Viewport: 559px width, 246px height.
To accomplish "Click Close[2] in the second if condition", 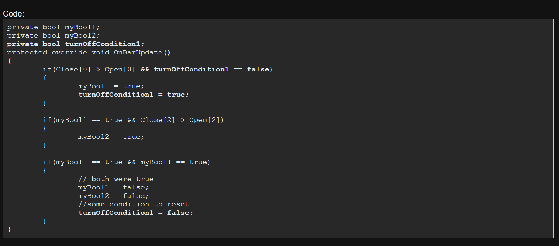I will [158, 120].
